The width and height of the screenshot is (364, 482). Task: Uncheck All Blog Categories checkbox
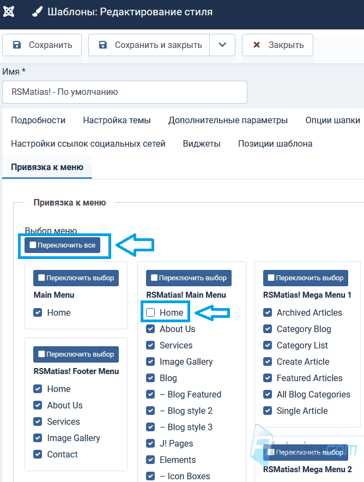click(268, 394)
